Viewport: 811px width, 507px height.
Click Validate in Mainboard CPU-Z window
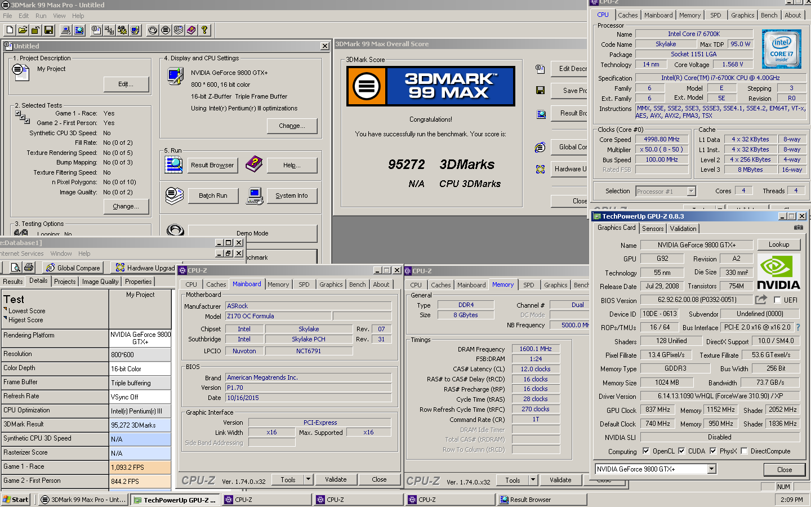[x=336, y=479]
